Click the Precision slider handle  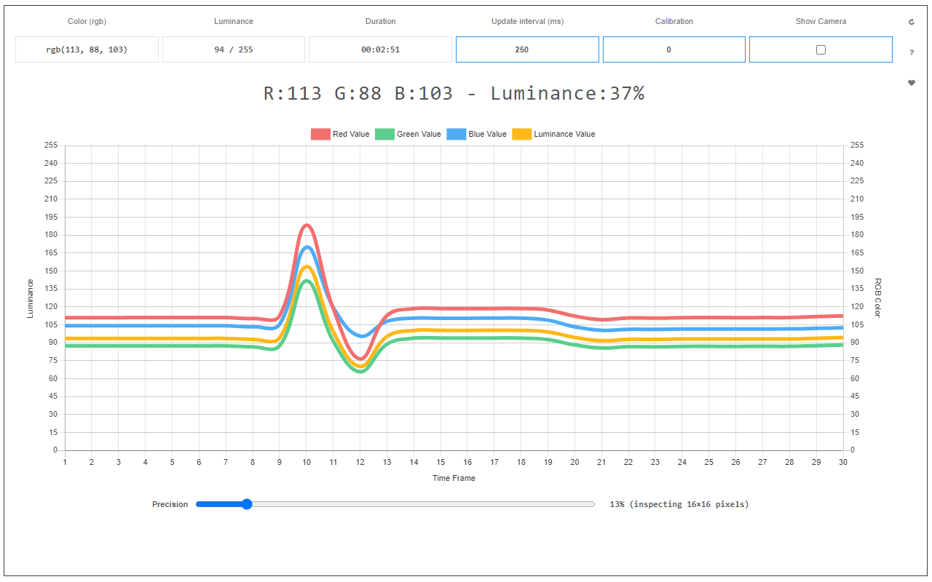pos(247,504)
